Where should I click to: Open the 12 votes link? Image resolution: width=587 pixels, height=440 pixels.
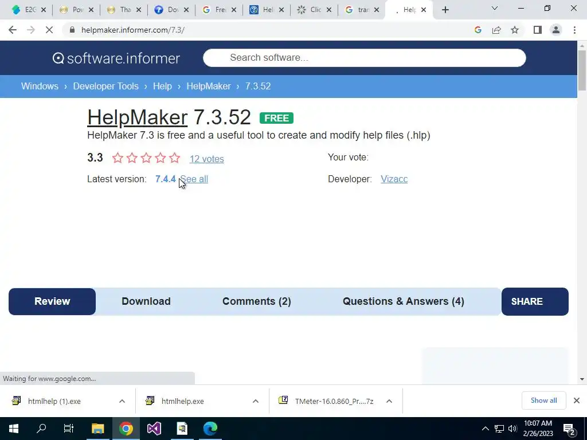tap(206, 159)
